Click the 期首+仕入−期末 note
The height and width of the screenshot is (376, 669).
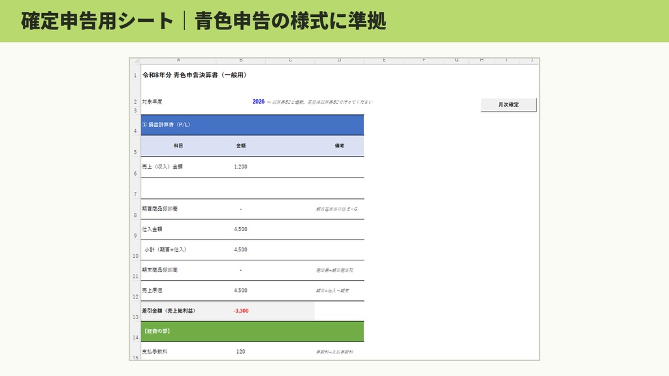[x=333, y=290]
